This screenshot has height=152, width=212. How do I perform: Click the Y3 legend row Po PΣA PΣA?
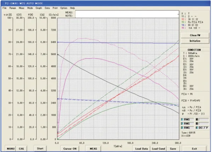[192, 22]
